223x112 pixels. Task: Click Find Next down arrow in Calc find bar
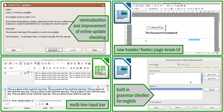(40, 104)
